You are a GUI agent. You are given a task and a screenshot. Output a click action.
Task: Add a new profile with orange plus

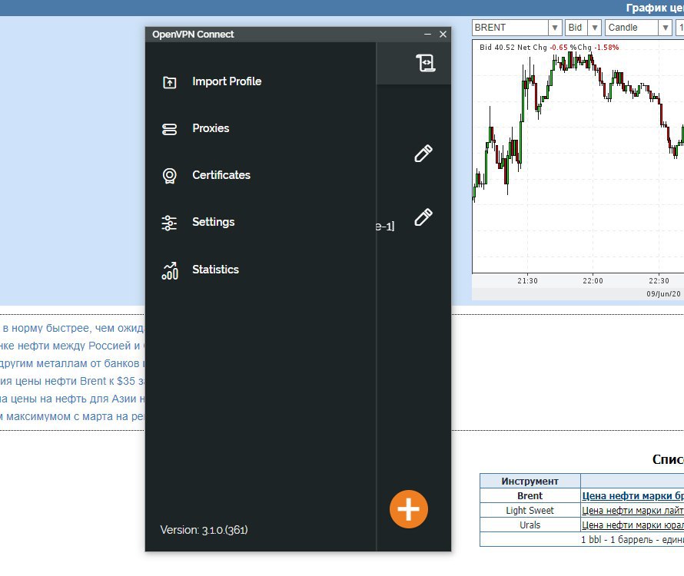tap(409, 509)
